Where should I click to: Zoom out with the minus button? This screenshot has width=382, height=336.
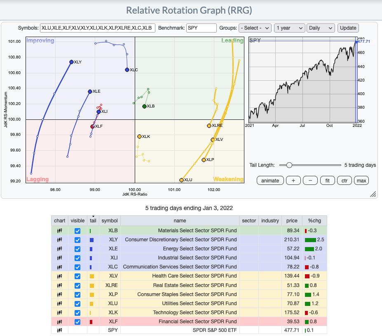[x=310, y=181]
